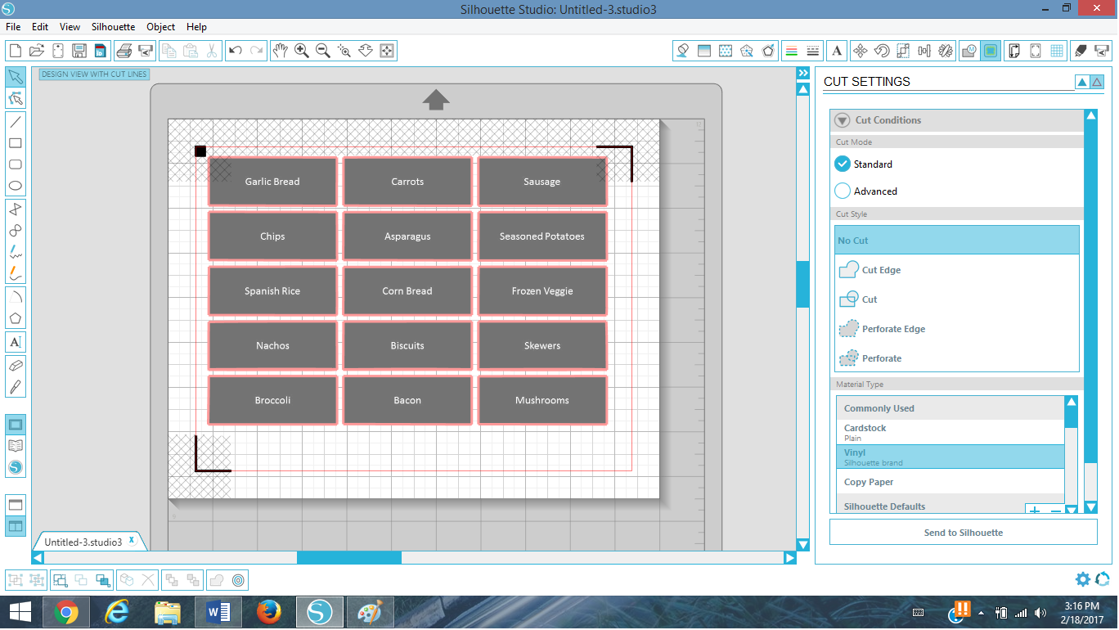The image size is (1119, 630).
Task: Open the View menu
Action: tap(70, 27)
